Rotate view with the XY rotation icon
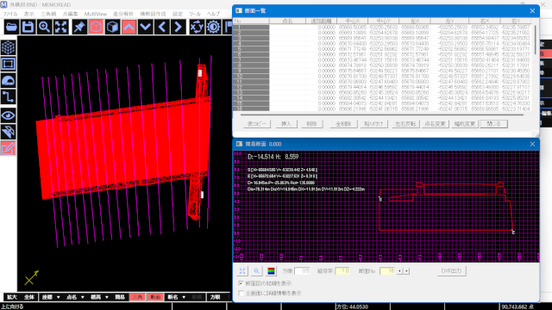Viewport: 552px width, 310px height. coord(197,27)
